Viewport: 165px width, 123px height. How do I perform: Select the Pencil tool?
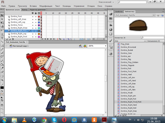click(2, 49)
